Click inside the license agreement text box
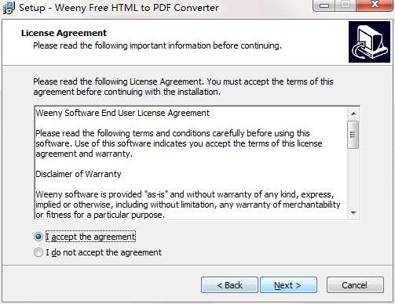 coord(191,163)
